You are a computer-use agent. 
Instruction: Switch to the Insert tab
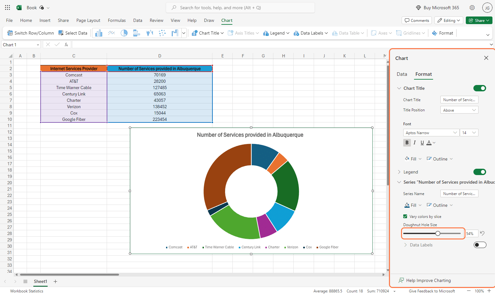(x=45, y=20)
